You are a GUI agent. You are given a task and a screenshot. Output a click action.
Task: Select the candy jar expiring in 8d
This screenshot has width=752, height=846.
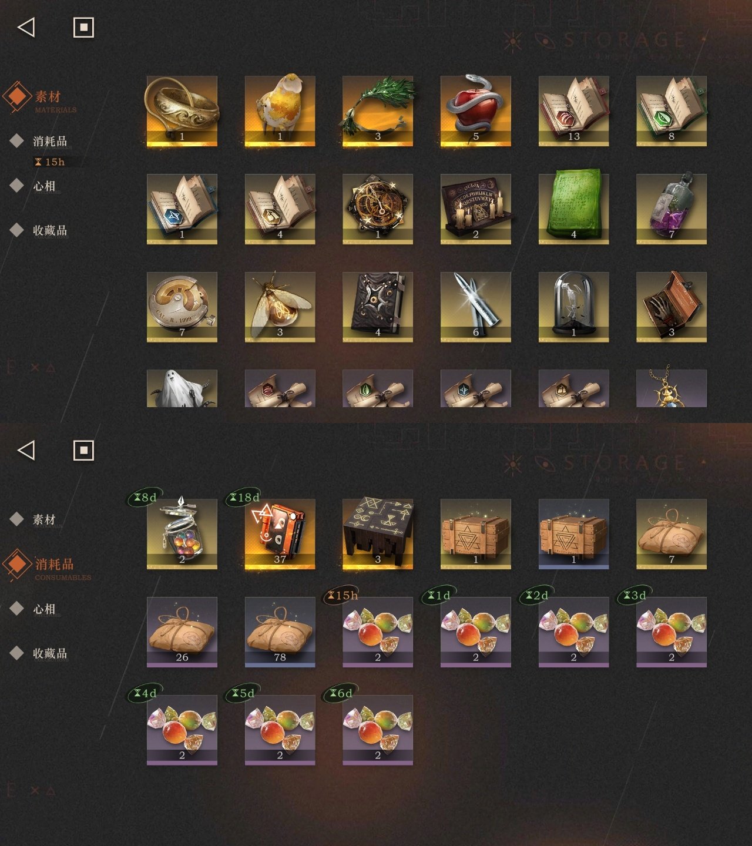[182, 534]
